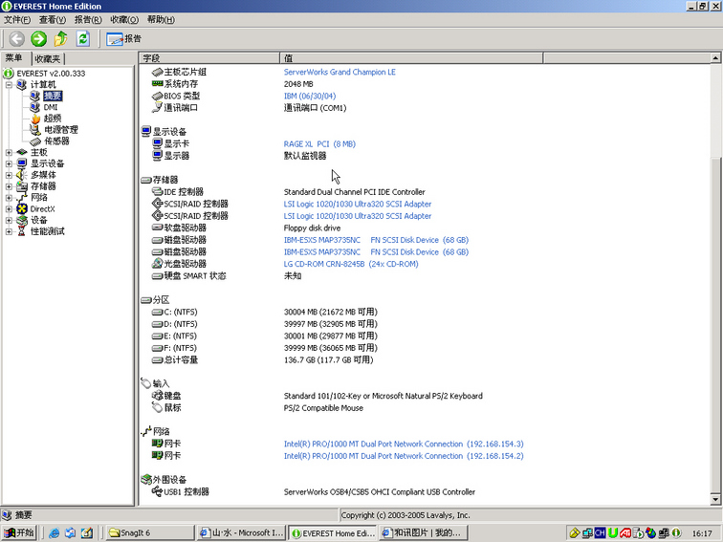Select the 光盘驱动器 optical drive icon
723x542 pixels.
(157, 264)
